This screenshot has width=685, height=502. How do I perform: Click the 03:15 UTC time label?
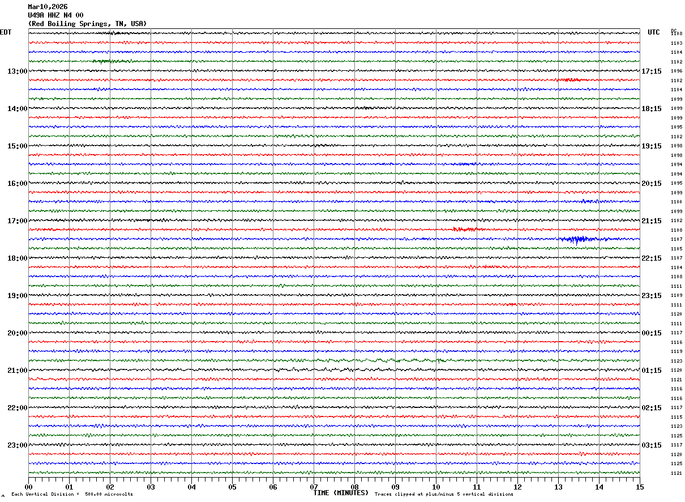(x=652, y=445)
